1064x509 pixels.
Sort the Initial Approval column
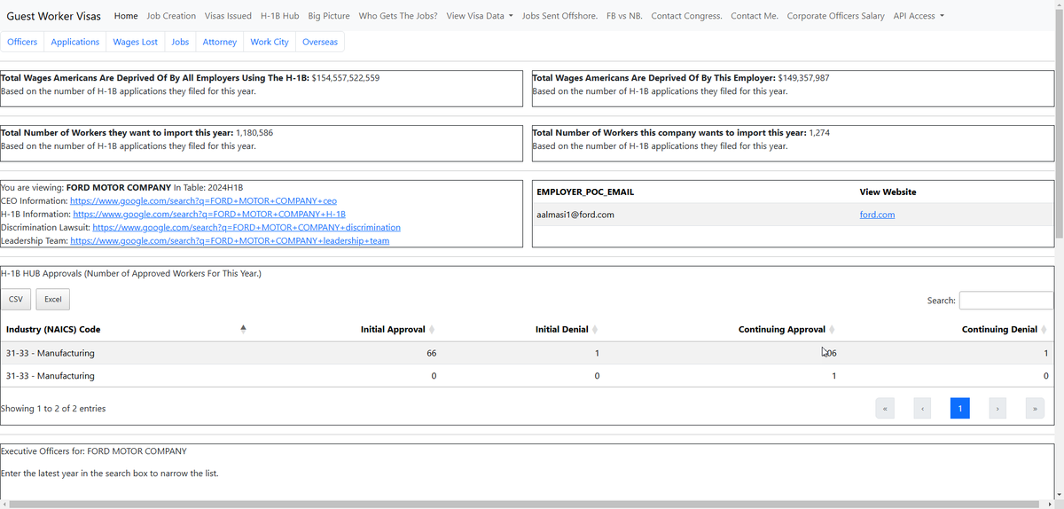click(x=397, y=329)
